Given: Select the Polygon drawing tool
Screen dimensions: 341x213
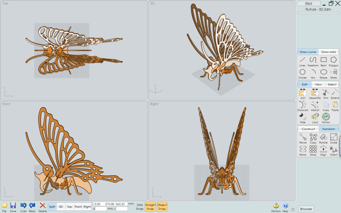Looking at the screenshot, I should [334, 61].
